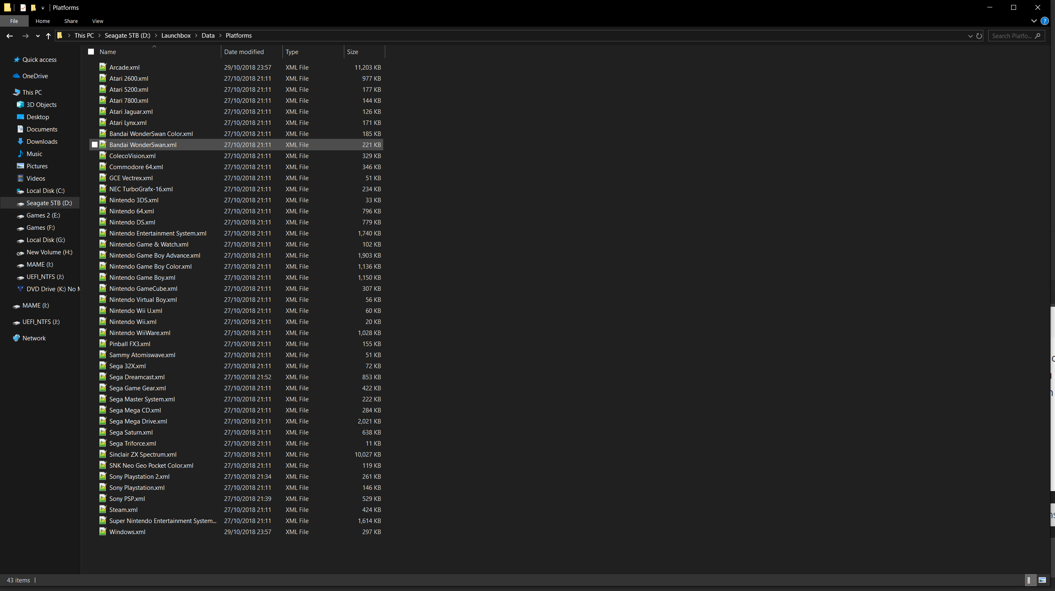Select Sega Mega Drive.xml file
Screen dimensions: 1055x591
(138, 421)
